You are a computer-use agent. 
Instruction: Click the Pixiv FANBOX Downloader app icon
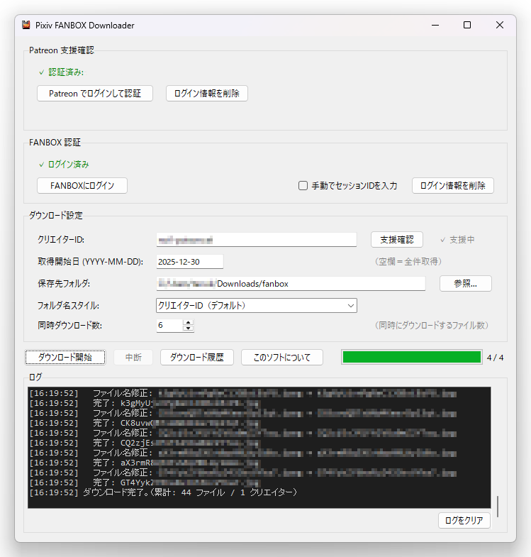pos(27,25)
